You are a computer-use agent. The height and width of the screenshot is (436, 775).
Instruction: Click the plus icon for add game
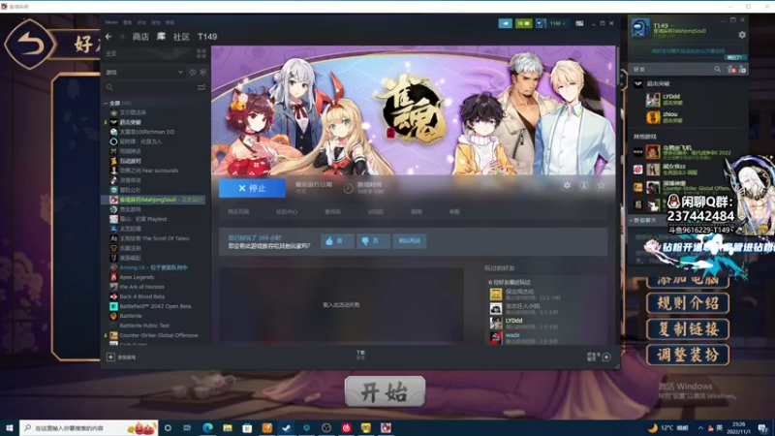click(x=110, y=357)
